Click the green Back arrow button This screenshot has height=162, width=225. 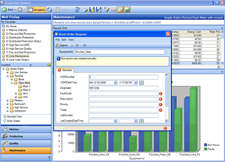click(4, 9)
